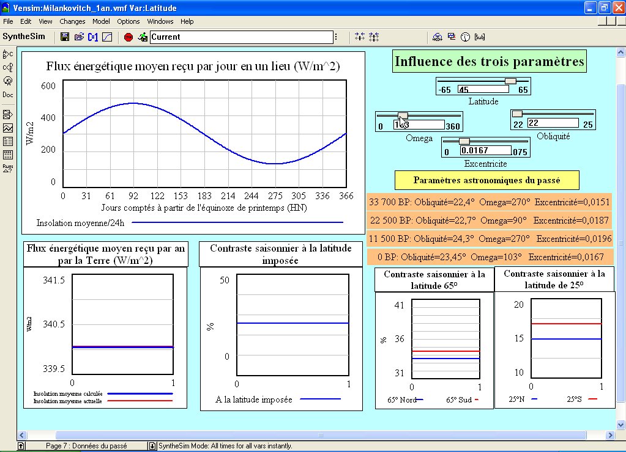Click the Runs Compare tool
Viewport: 626px width, 452px height.
[8, 169]
